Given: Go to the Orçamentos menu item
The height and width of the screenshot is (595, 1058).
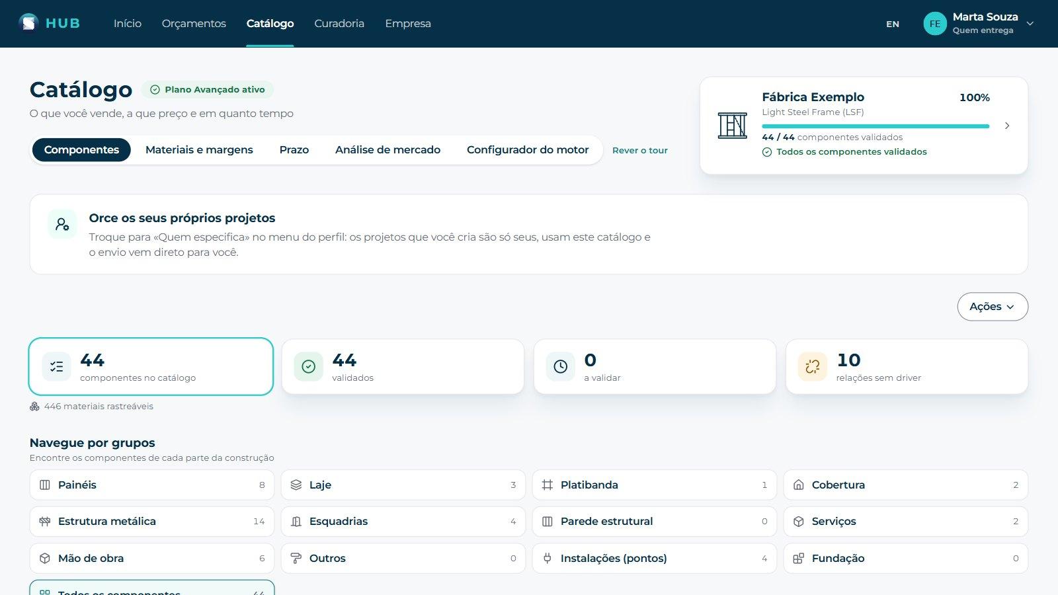Looking at the screenshot, I should coord(194,23).
